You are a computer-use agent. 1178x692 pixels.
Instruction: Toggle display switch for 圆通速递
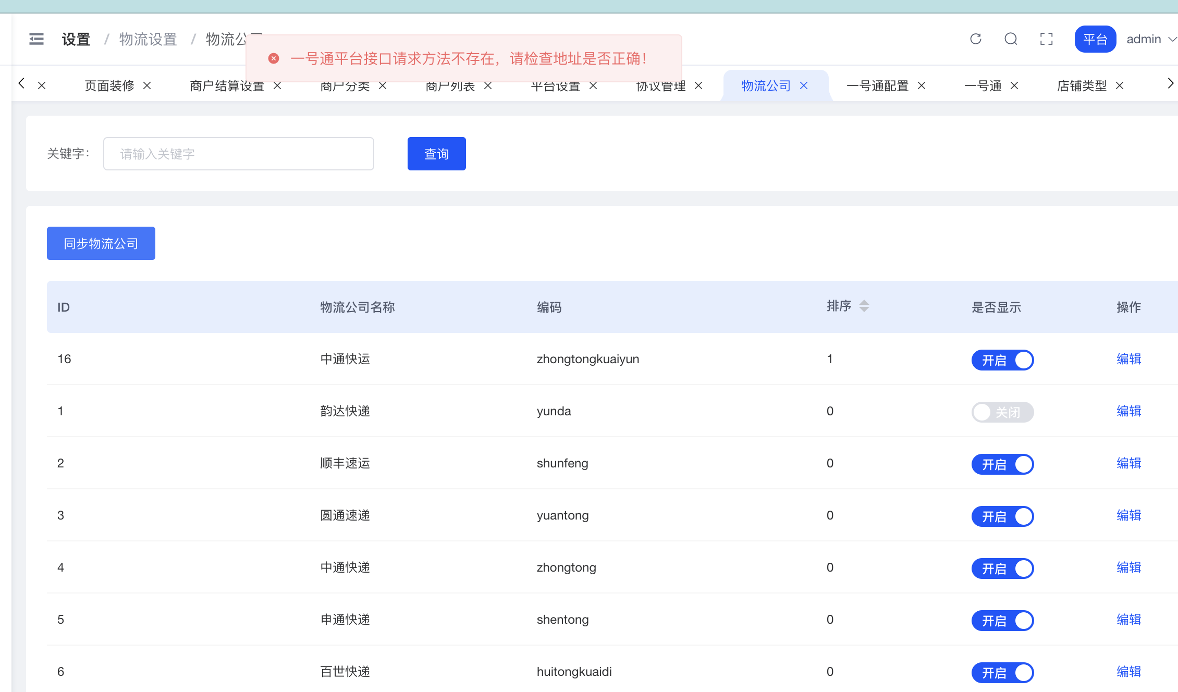point(1002,516)
